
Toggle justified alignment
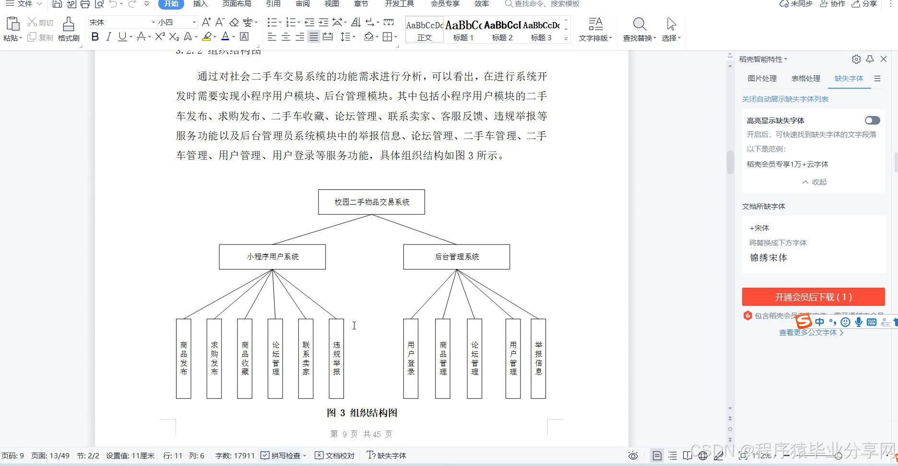point(314,36)
